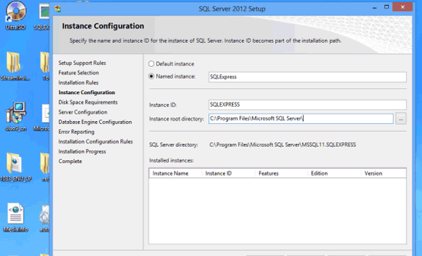The image size is (422, 256).
Task: Minimize the SQL Server 2012 Setup window
Action: 374,8
